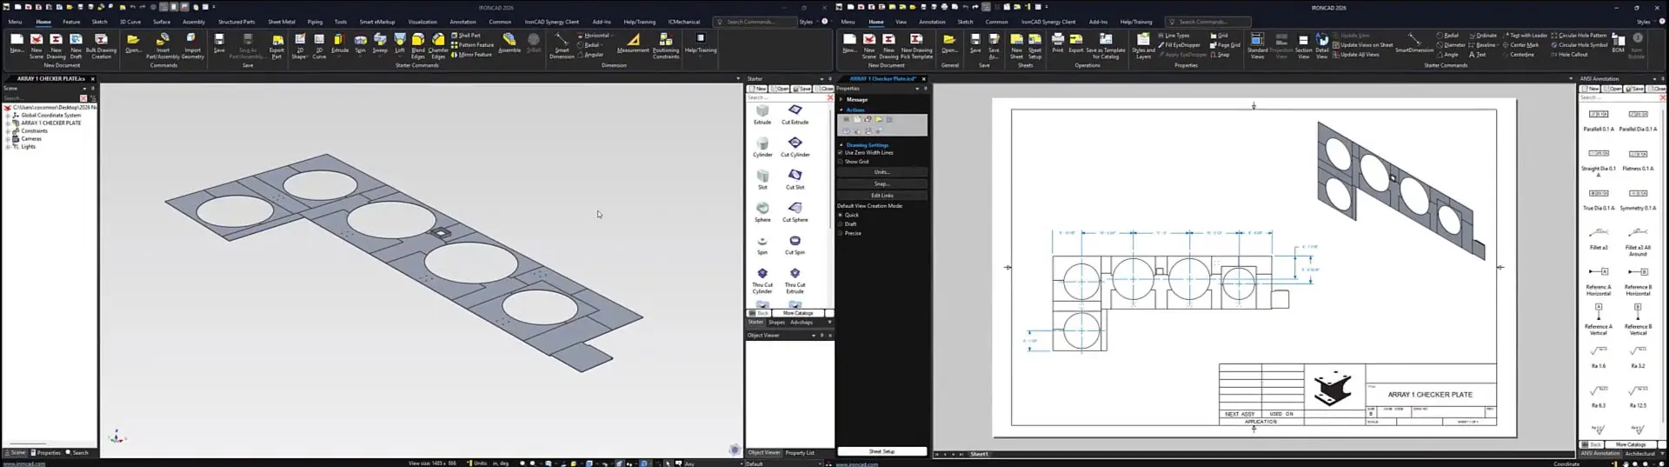Expand the Global Coordinate System node

[8, 116]
